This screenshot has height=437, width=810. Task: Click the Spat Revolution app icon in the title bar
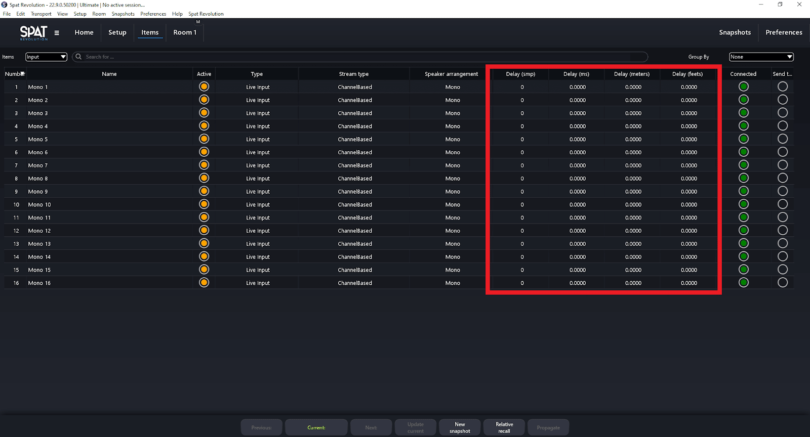pyautogui.click(x=5, y=5)
